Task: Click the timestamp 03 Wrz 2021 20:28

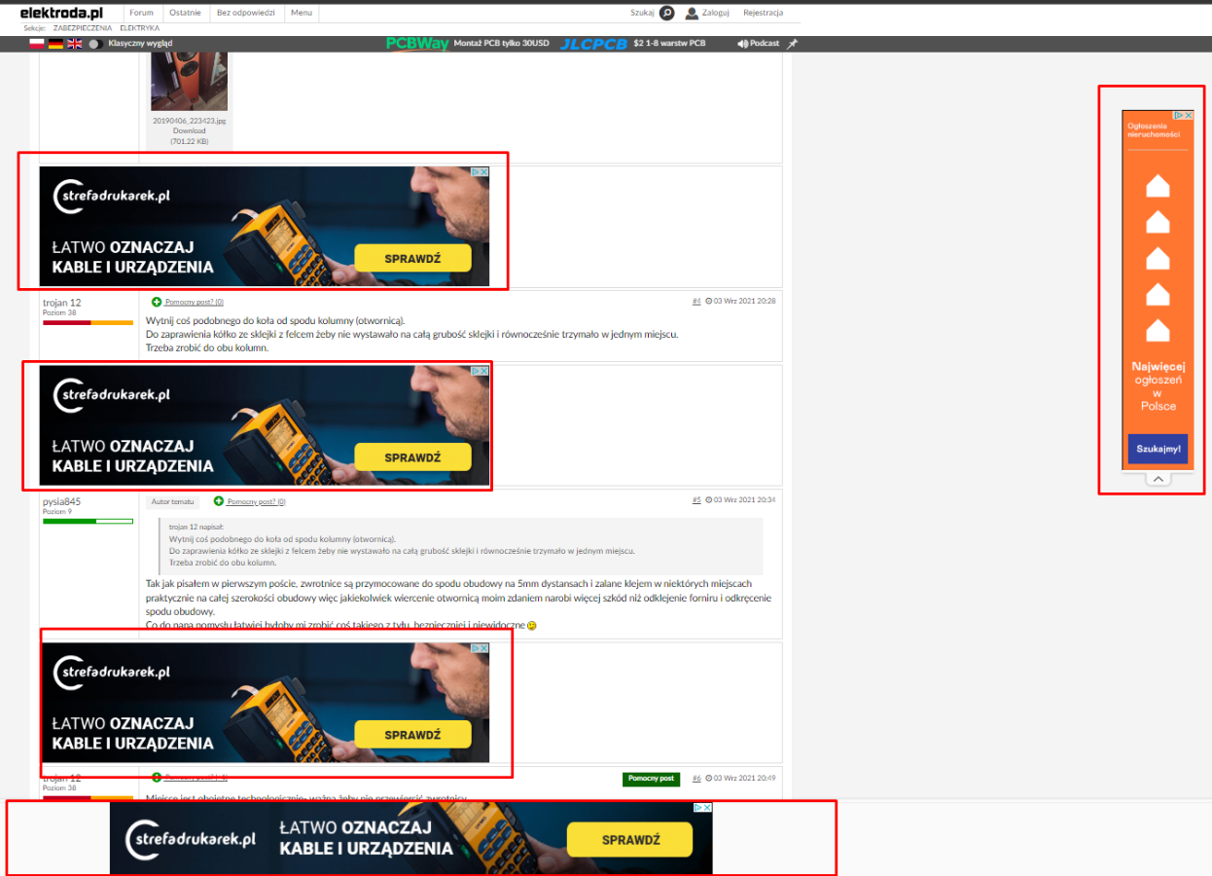Action: [744, 302]
